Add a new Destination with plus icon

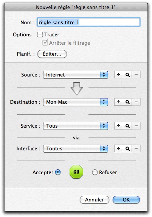[119, 102]
